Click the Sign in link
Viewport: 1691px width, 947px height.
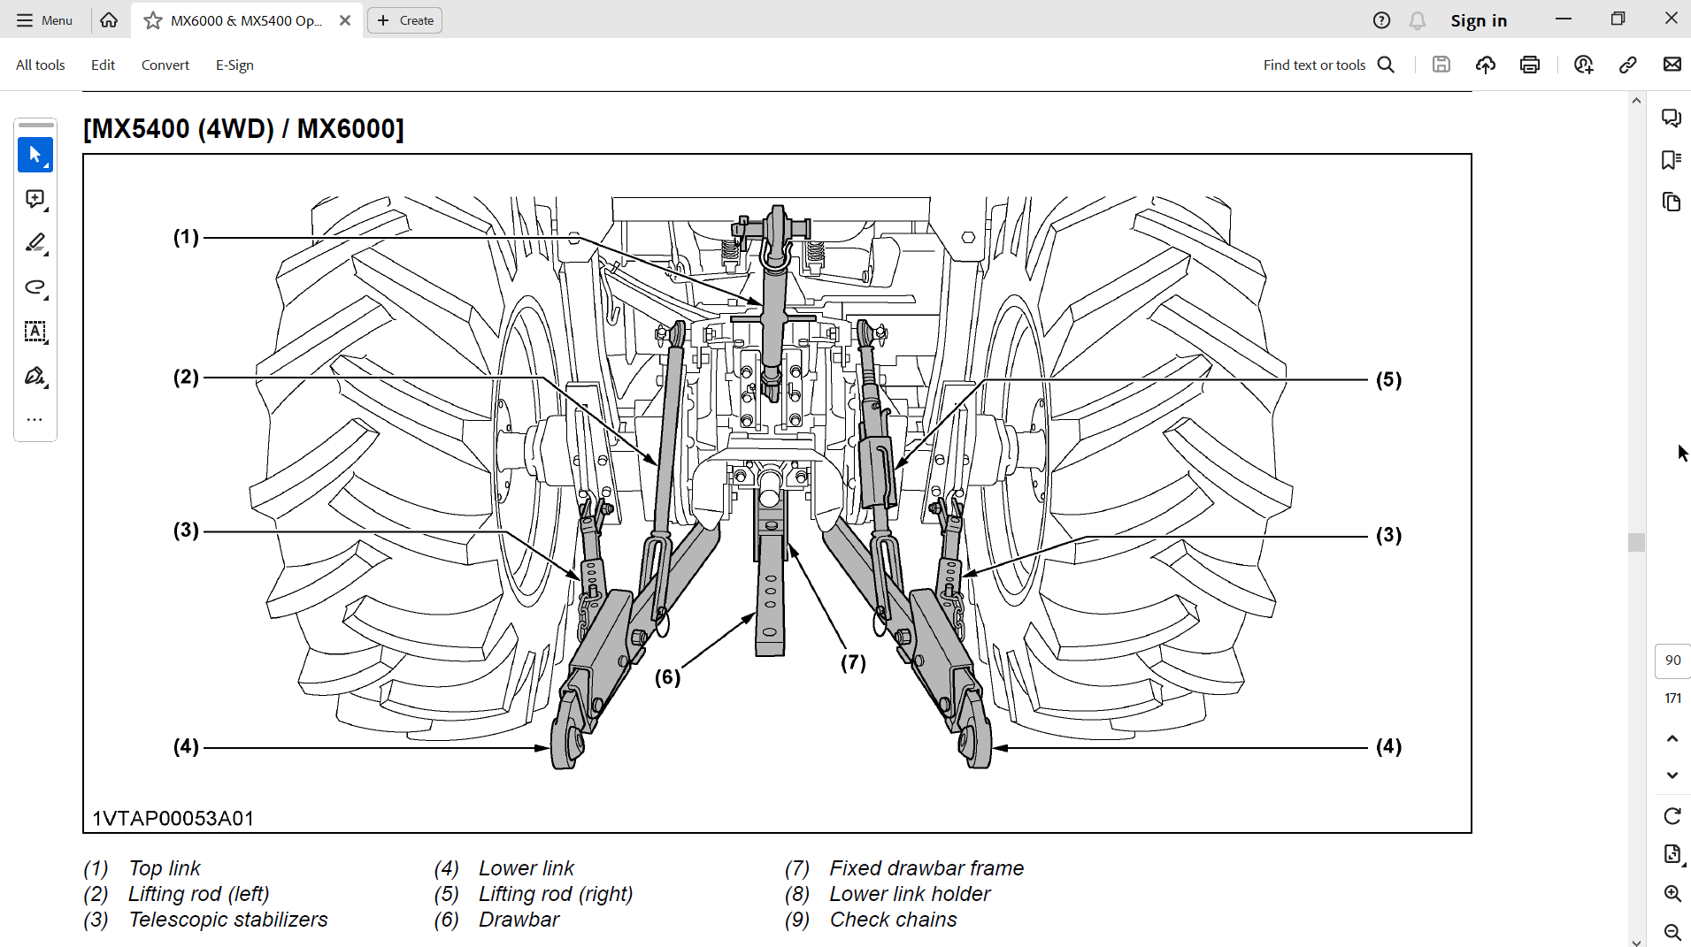pyautogui.click(x=1479, y=20)
